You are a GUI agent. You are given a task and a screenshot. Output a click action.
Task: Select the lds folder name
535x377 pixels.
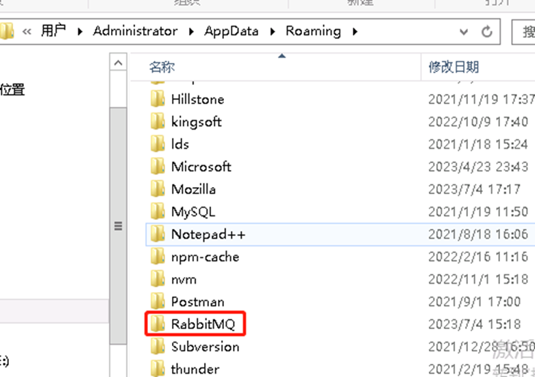(180, 145)
